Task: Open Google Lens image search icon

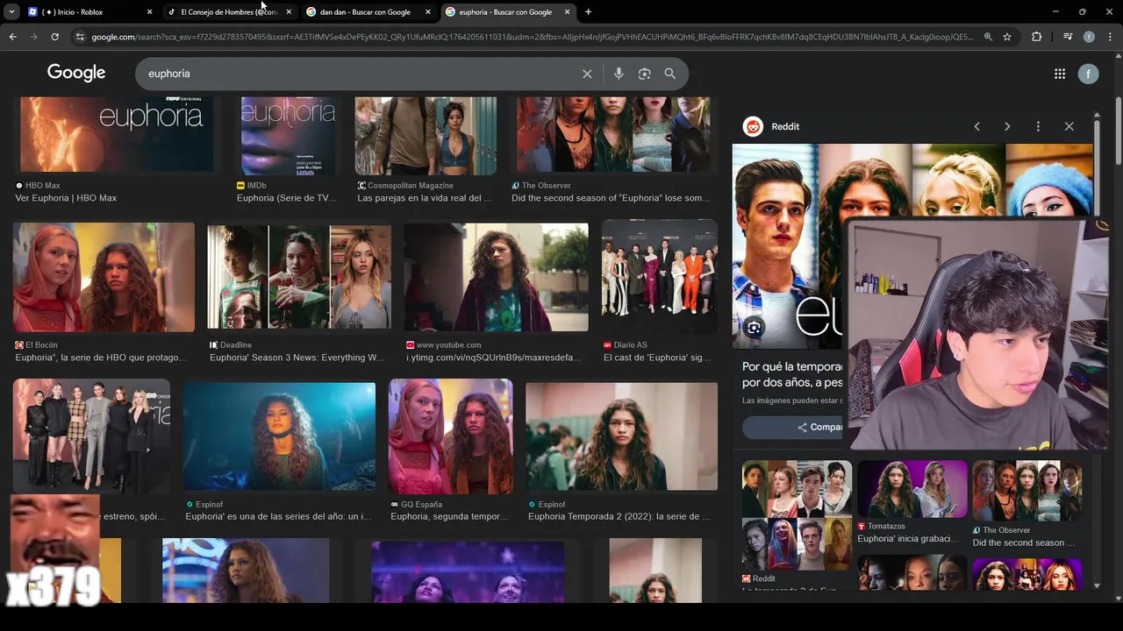Action: pos(644,74)
